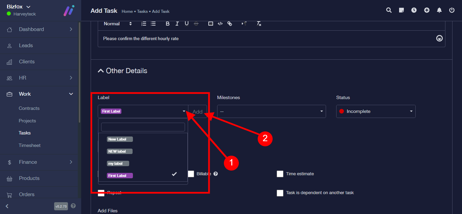Open the Status dropdown showing Incomplete
The height and width of the screenshot is (214, 462).
click(375, 111)
